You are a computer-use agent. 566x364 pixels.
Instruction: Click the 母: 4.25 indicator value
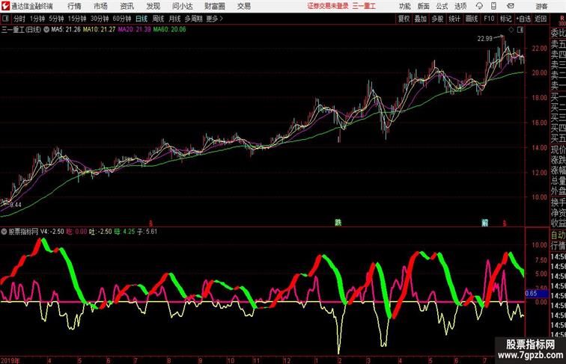click(x=124, y=232)
